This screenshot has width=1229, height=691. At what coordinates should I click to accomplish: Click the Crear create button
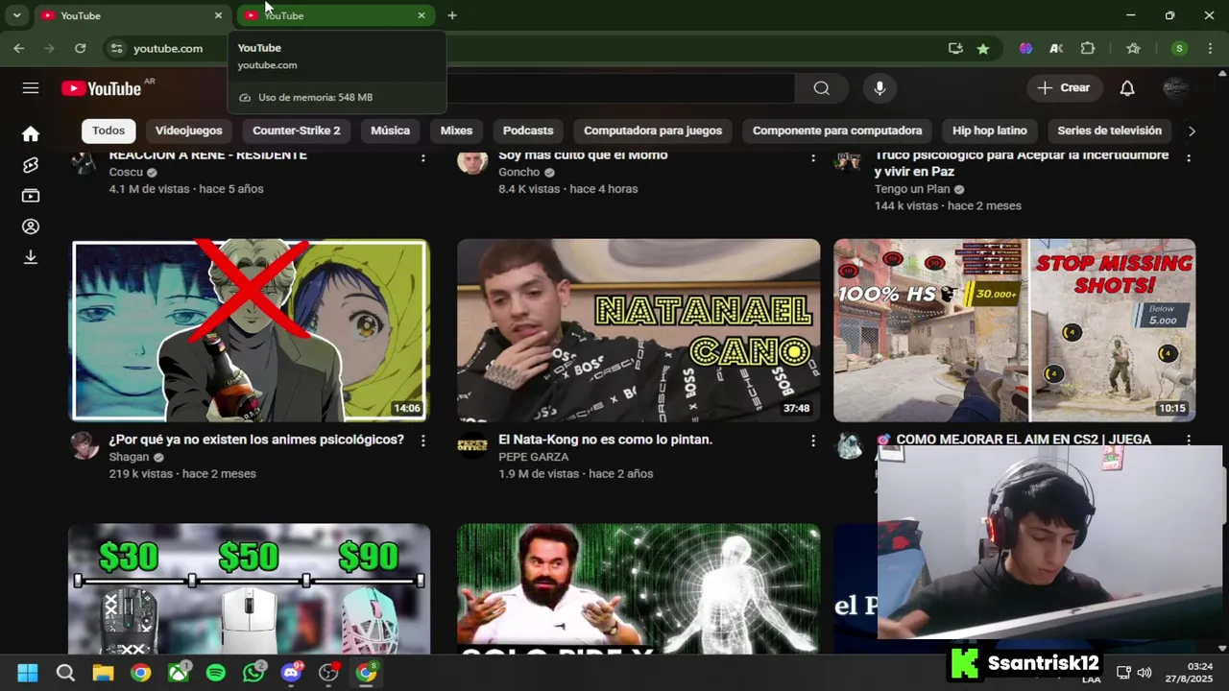pos(1064,88)
